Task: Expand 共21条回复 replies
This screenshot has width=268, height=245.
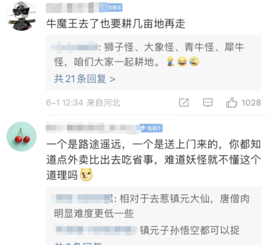Action: coord(85,79)
